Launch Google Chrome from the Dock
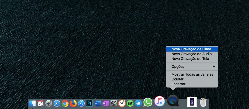The image size is (249, 109). point(65,103)
